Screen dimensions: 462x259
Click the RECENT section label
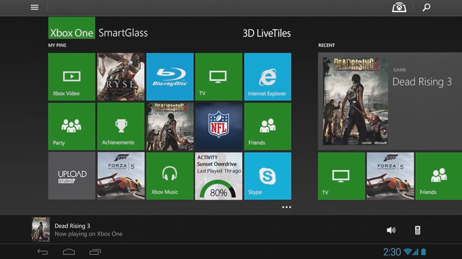click(x=326, y=45)
